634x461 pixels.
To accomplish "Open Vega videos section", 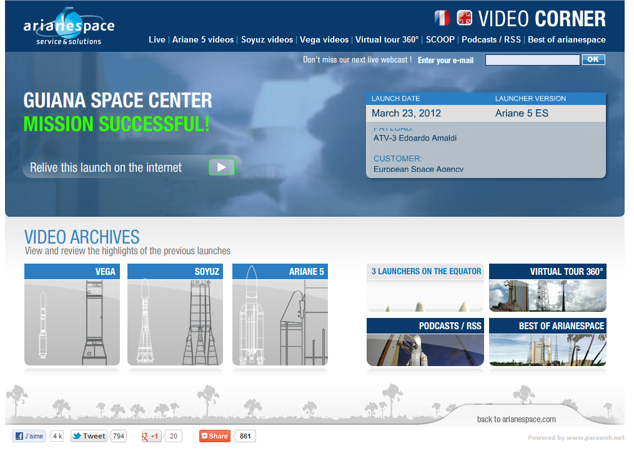I will pyautogui.click(x=324, y=39).
